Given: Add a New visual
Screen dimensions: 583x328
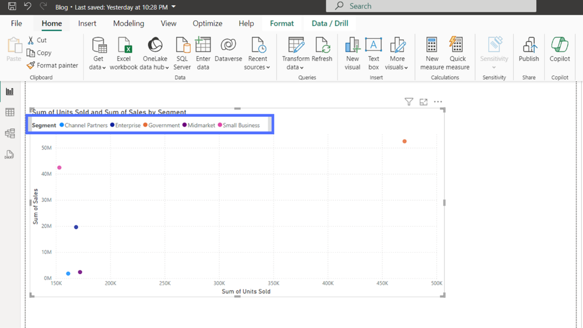Looking at the screenshot, I should [x=352, y=54].
